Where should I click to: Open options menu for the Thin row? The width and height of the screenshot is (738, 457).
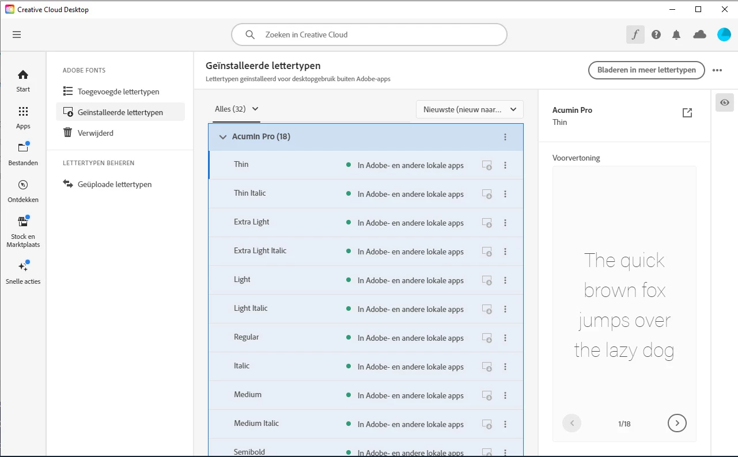505,165
